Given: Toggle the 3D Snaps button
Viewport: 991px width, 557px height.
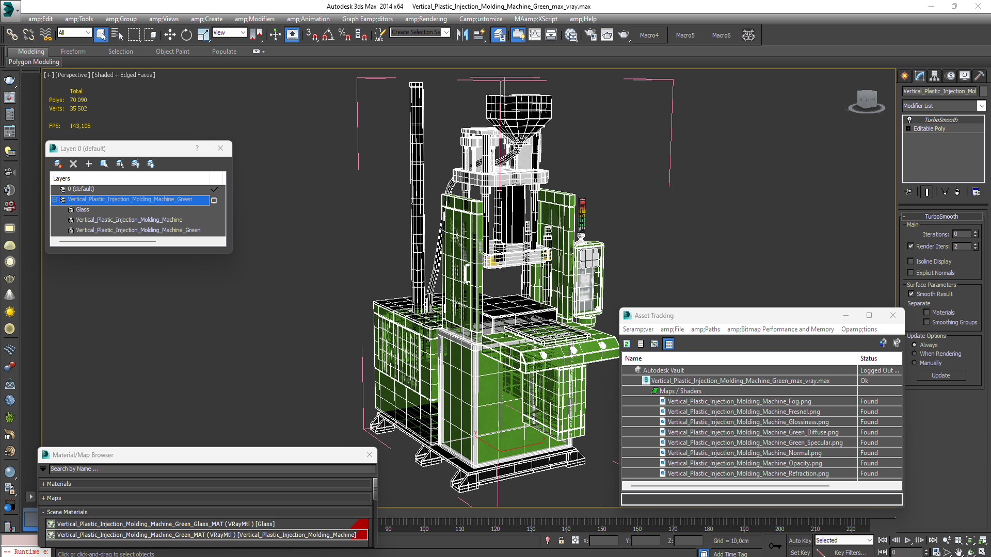Looking at the screenshot, I should click(x=311, y=35).
